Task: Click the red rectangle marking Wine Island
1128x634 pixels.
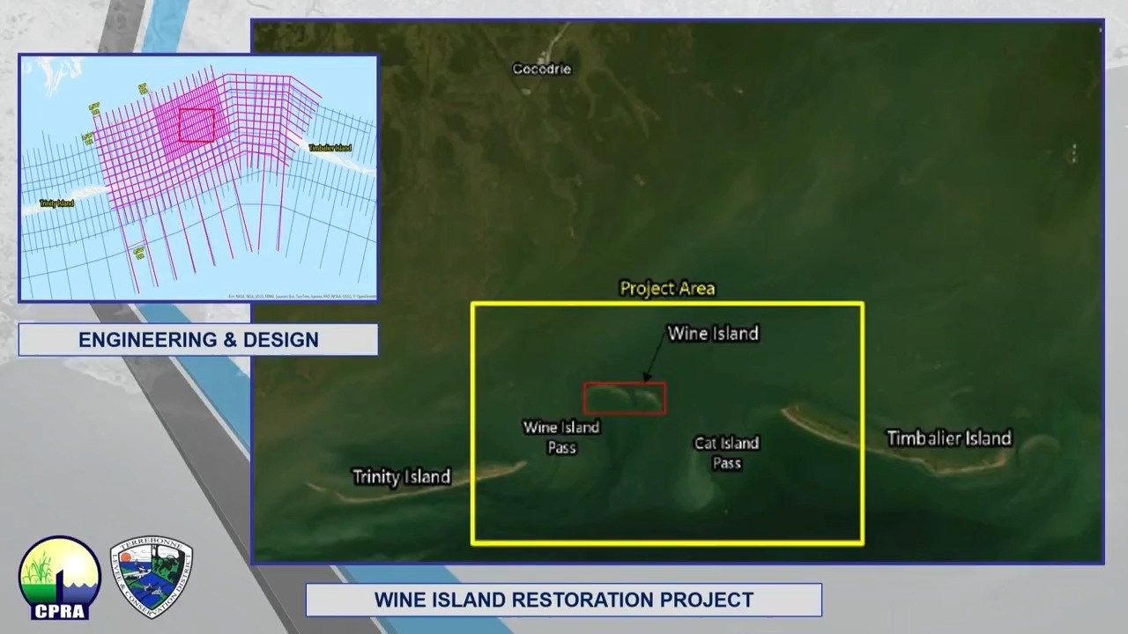Action: coord(625,398)
